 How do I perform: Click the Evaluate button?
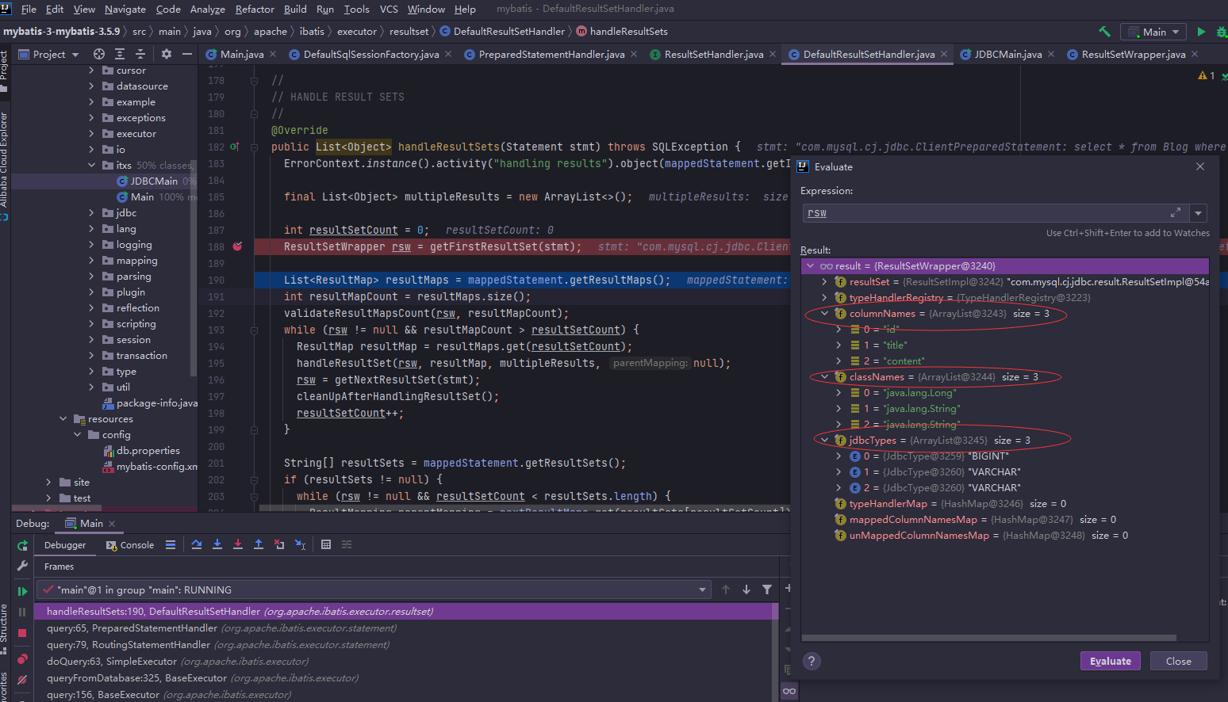(1110, 661)
